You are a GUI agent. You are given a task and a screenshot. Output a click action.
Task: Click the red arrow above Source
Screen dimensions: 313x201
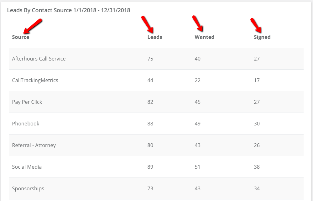click(x=33, y=26)
